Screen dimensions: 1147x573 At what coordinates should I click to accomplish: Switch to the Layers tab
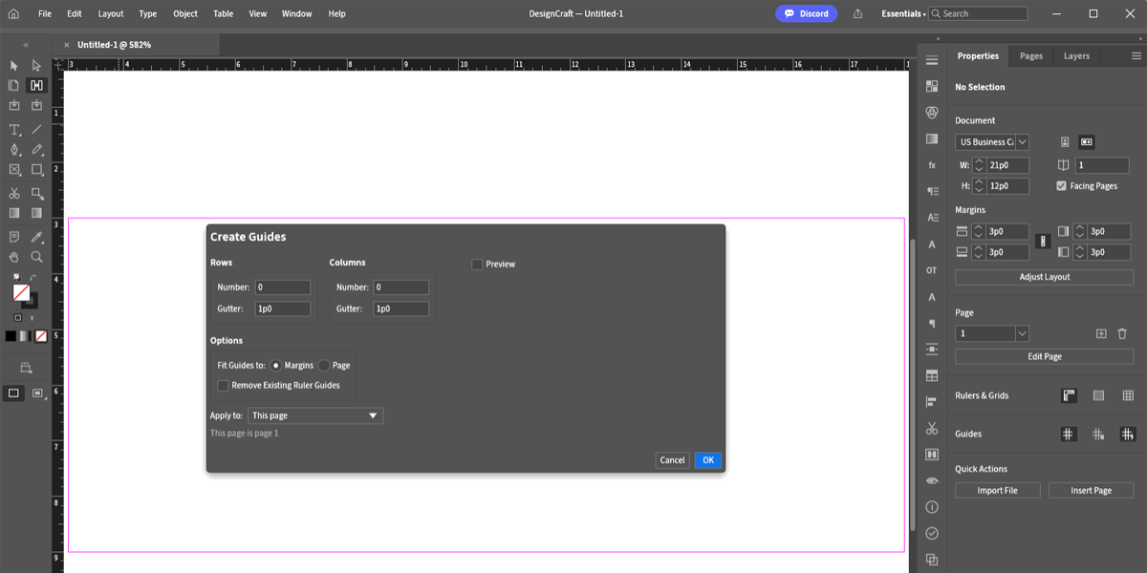pos(1076,56)
